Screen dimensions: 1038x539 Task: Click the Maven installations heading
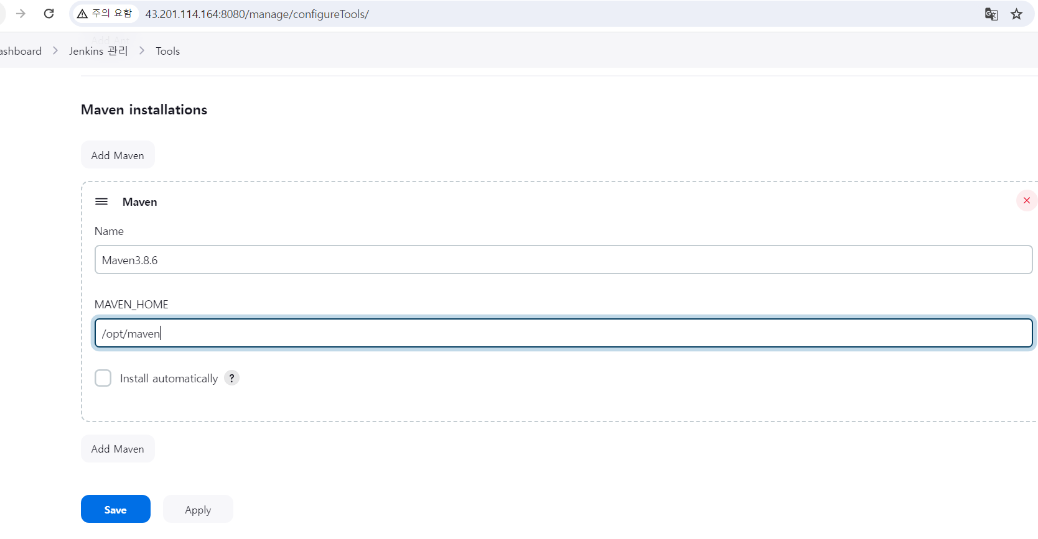144,109
